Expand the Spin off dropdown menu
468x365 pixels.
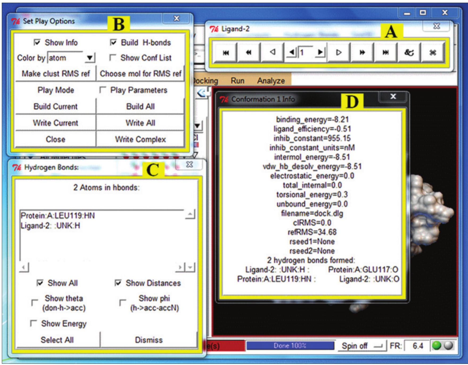coord(377,346)
